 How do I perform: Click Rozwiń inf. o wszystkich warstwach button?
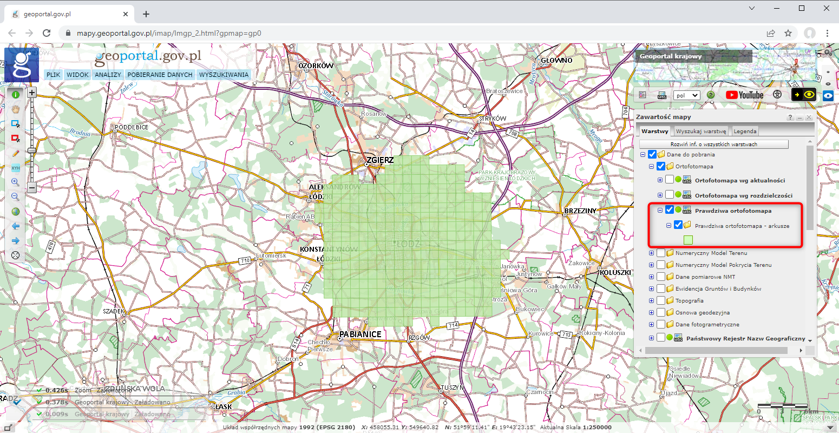pyautogui.click(x=713, y=144)
